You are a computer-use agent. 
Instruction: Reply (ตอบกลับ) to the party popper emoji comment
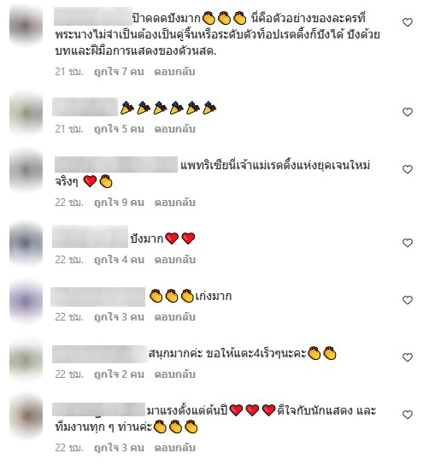tap(174, 129)
